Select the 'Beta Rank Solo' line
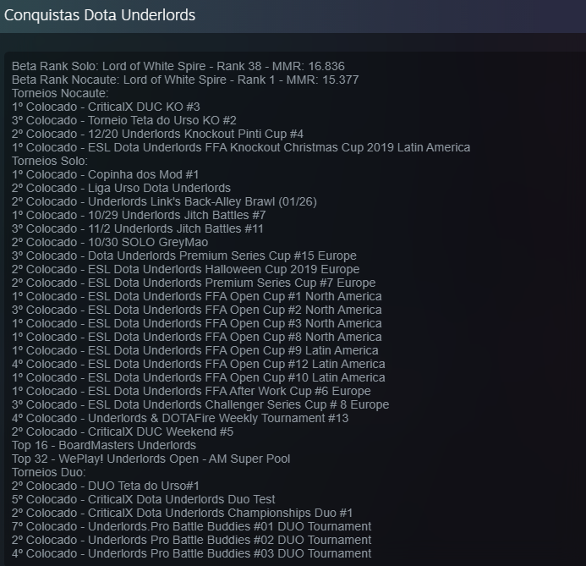 pyautogui.click(x=178, y=66)
